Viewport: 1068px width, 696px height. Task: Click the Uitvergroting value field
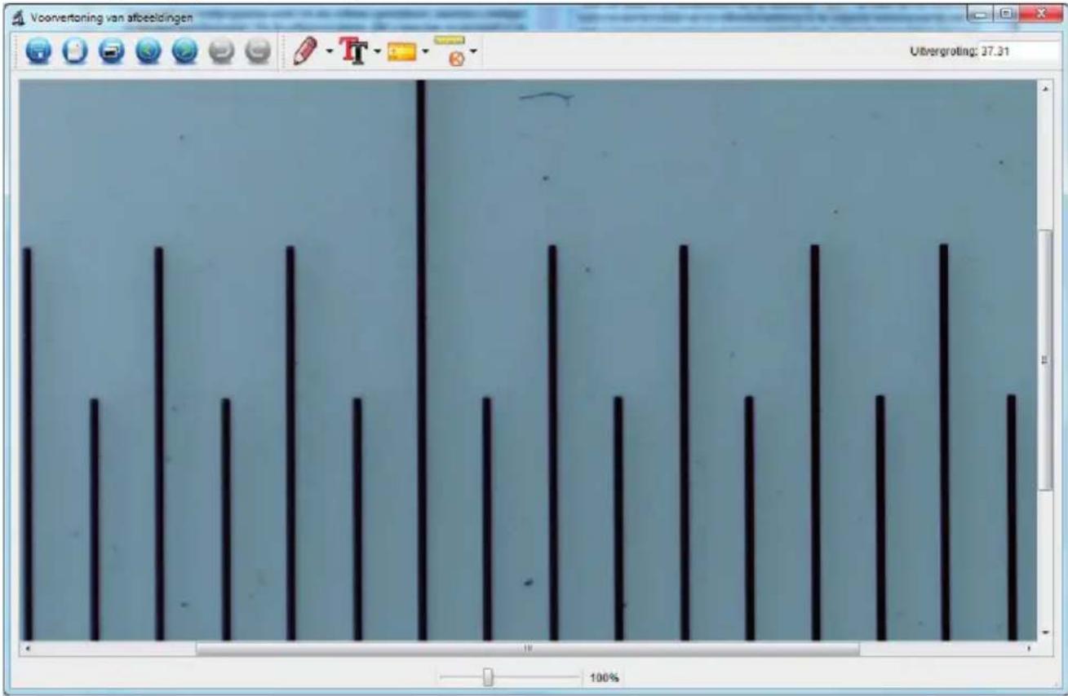[x=1017, y=51]
